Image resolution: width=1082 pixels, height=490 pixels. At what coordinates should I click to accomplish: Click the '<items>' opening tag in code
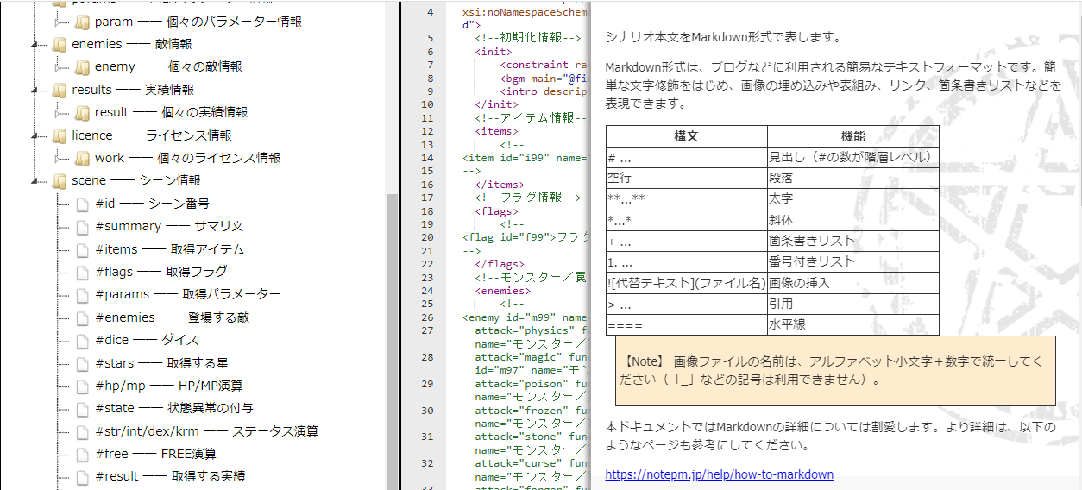496,131
